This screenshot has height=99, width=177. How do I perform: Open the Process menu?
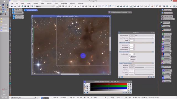(x=49, y=3)
